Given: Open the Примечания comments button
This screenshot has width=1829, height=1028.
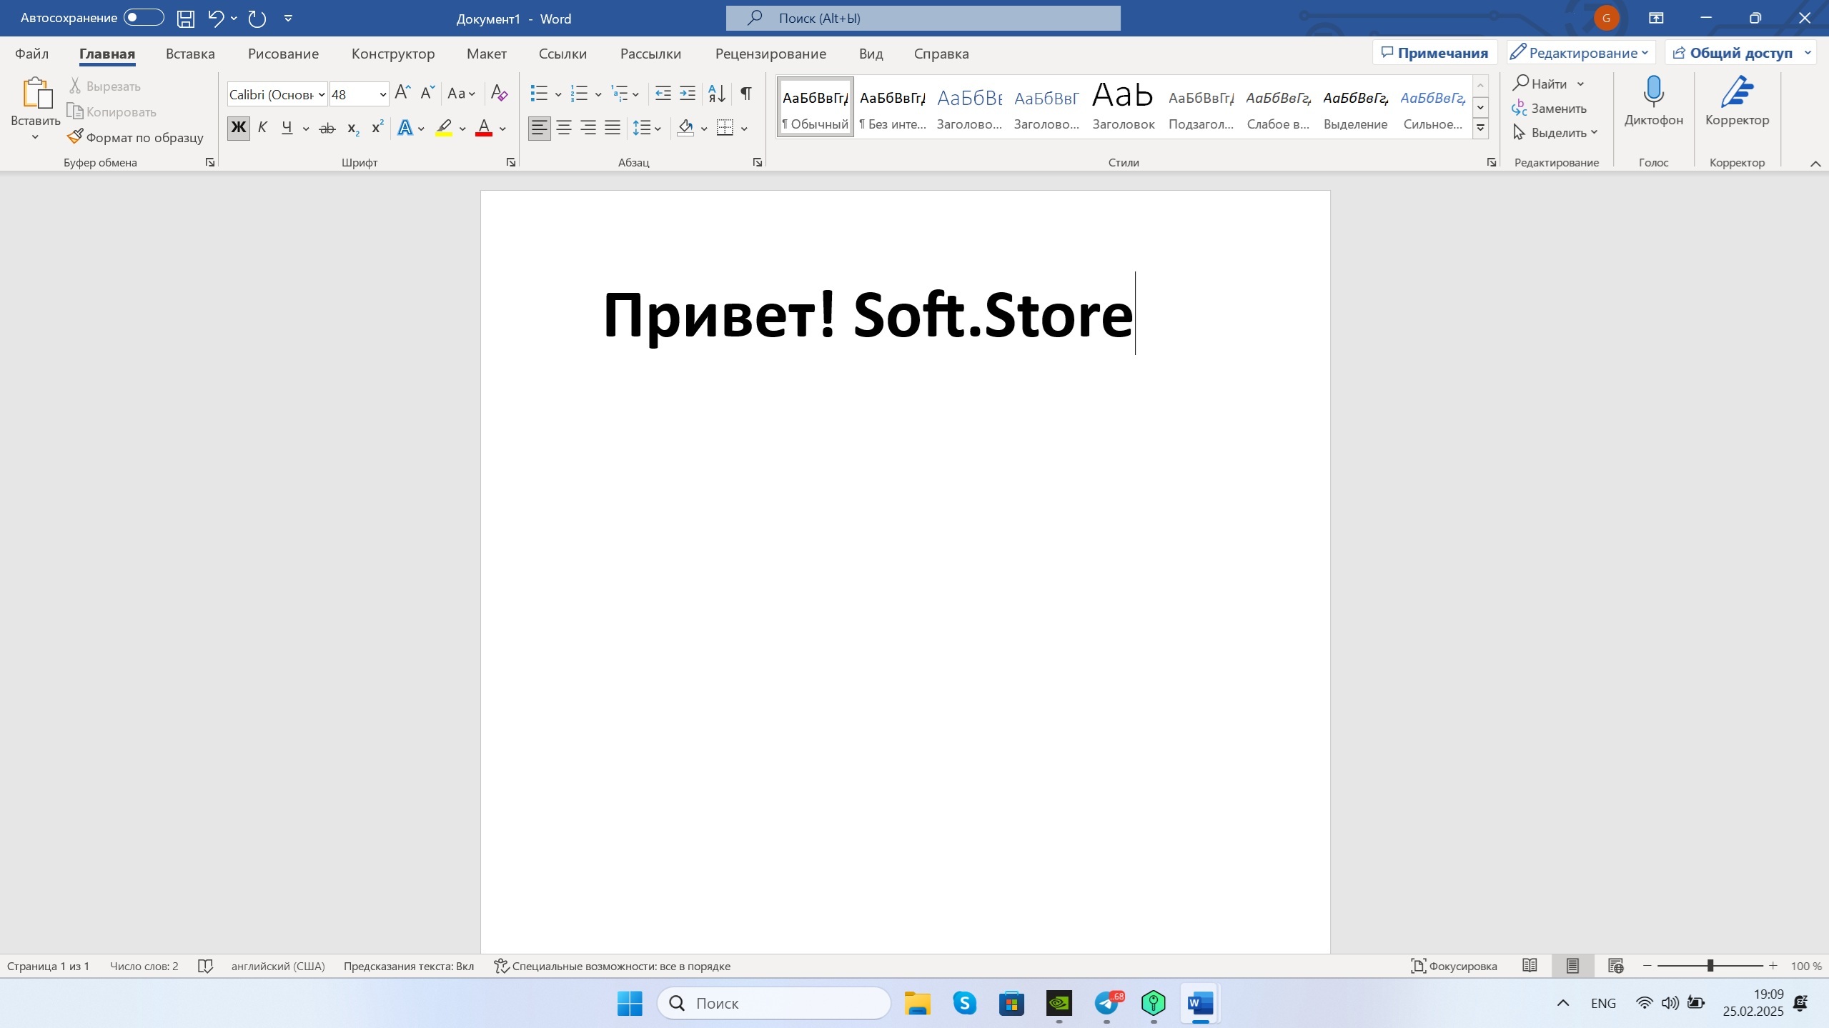Looking at the screenshot, I should click(x=1434, y=53).
